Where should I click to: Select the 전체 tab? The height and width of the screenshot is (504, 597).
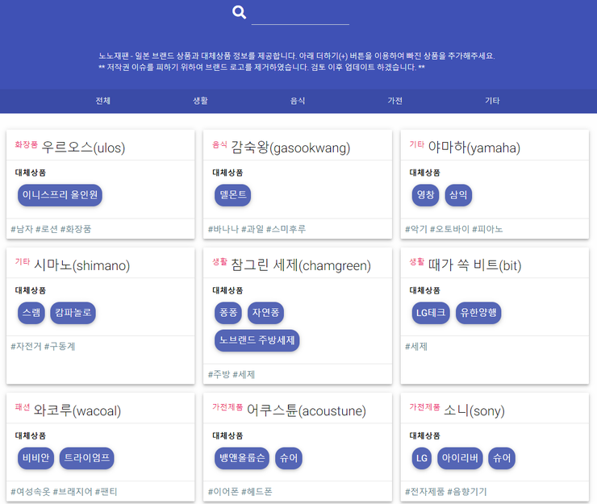point(102,101)
